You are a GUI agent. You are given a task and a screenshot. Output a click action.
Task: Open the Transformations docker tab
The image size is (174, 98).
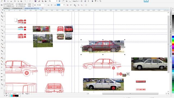click(171, 51)
